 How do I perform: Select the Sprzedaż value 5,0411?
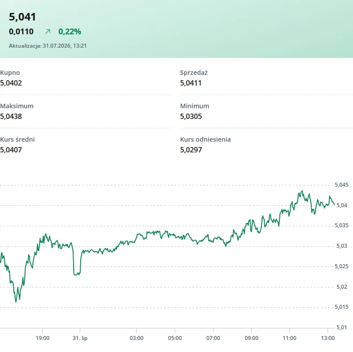[191, 83]
